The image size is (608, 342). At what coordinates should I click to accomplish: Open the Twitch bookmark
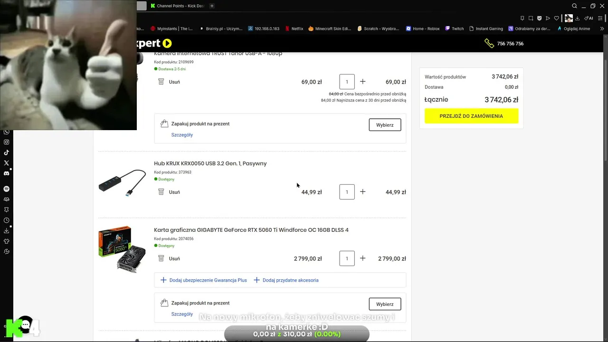point(455,28)
